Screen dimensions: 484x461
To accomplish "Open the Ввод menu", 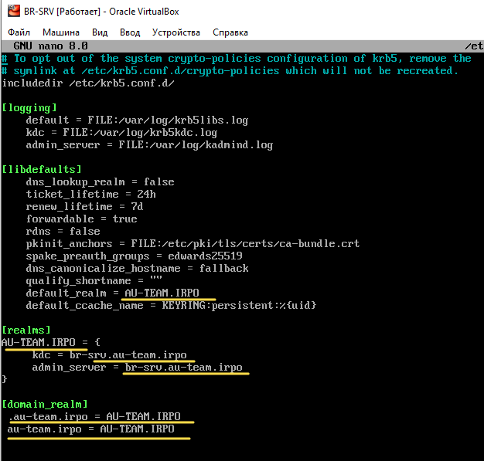I will [x=130, y=32].
